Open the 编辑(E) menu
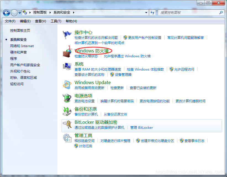 (25, 21)
